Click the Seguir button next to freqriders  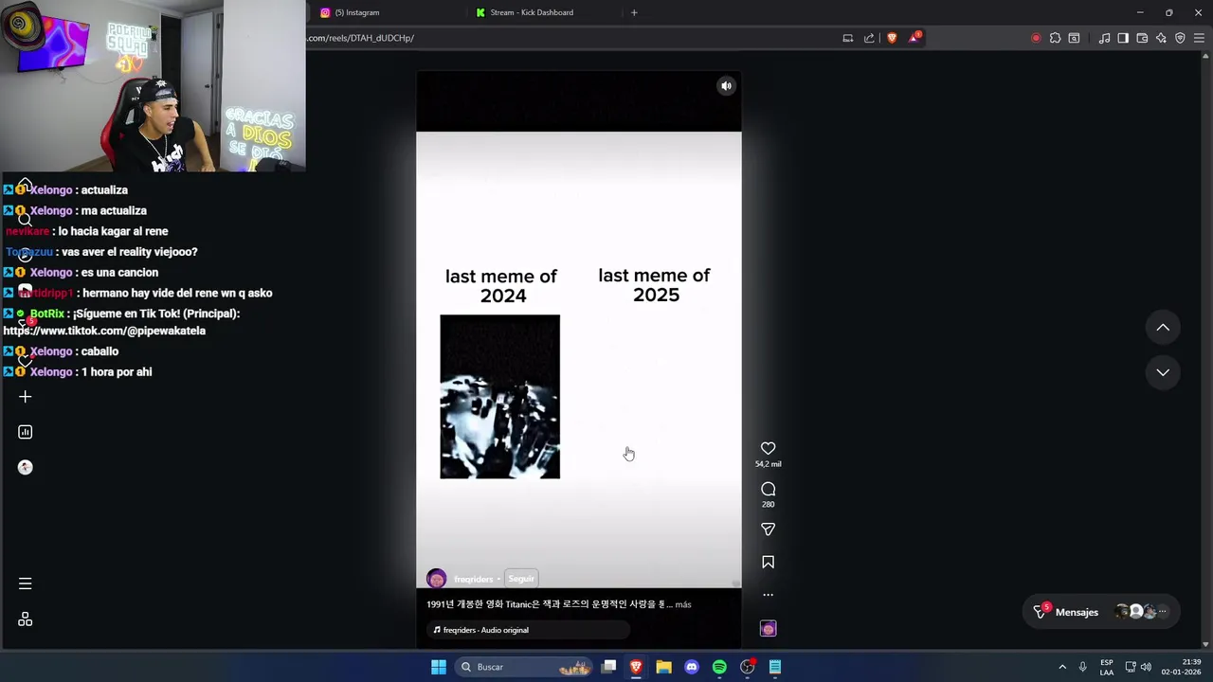(521, 579)
